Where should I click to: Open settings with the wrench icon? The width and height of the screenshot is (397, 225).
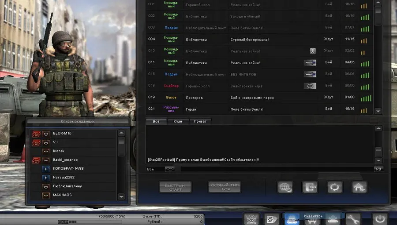(353, 219)
